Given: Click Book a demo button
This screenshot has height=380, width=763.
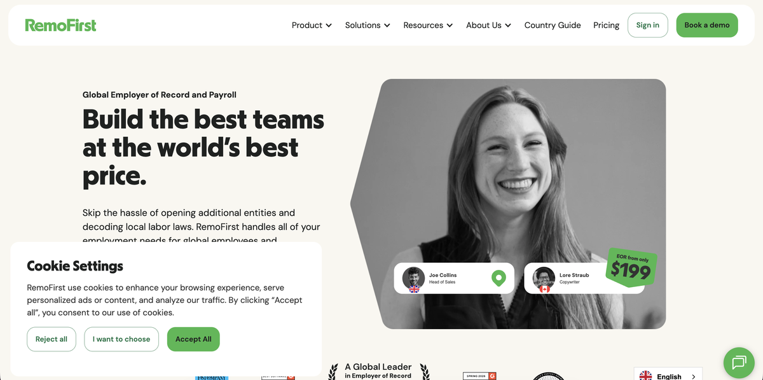Looking at the screenshot, I should pyautogui.click(x=707, y=25).
